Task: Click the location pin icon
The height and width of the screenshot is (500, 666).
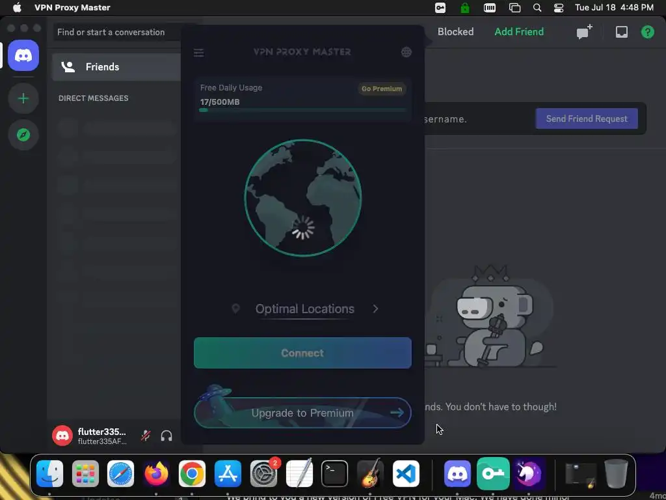Action: (235, 309)
